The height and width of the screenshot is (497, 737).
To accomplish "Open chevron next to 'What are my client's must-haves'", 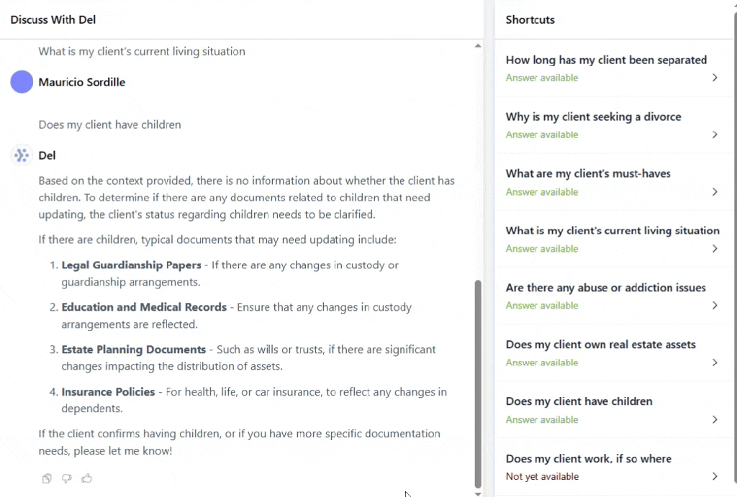I will (715, 191).
